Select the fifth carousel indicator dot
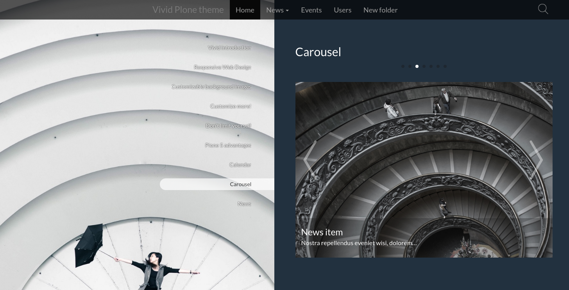The width and height of the screenshot is (569, 290). 431,66
